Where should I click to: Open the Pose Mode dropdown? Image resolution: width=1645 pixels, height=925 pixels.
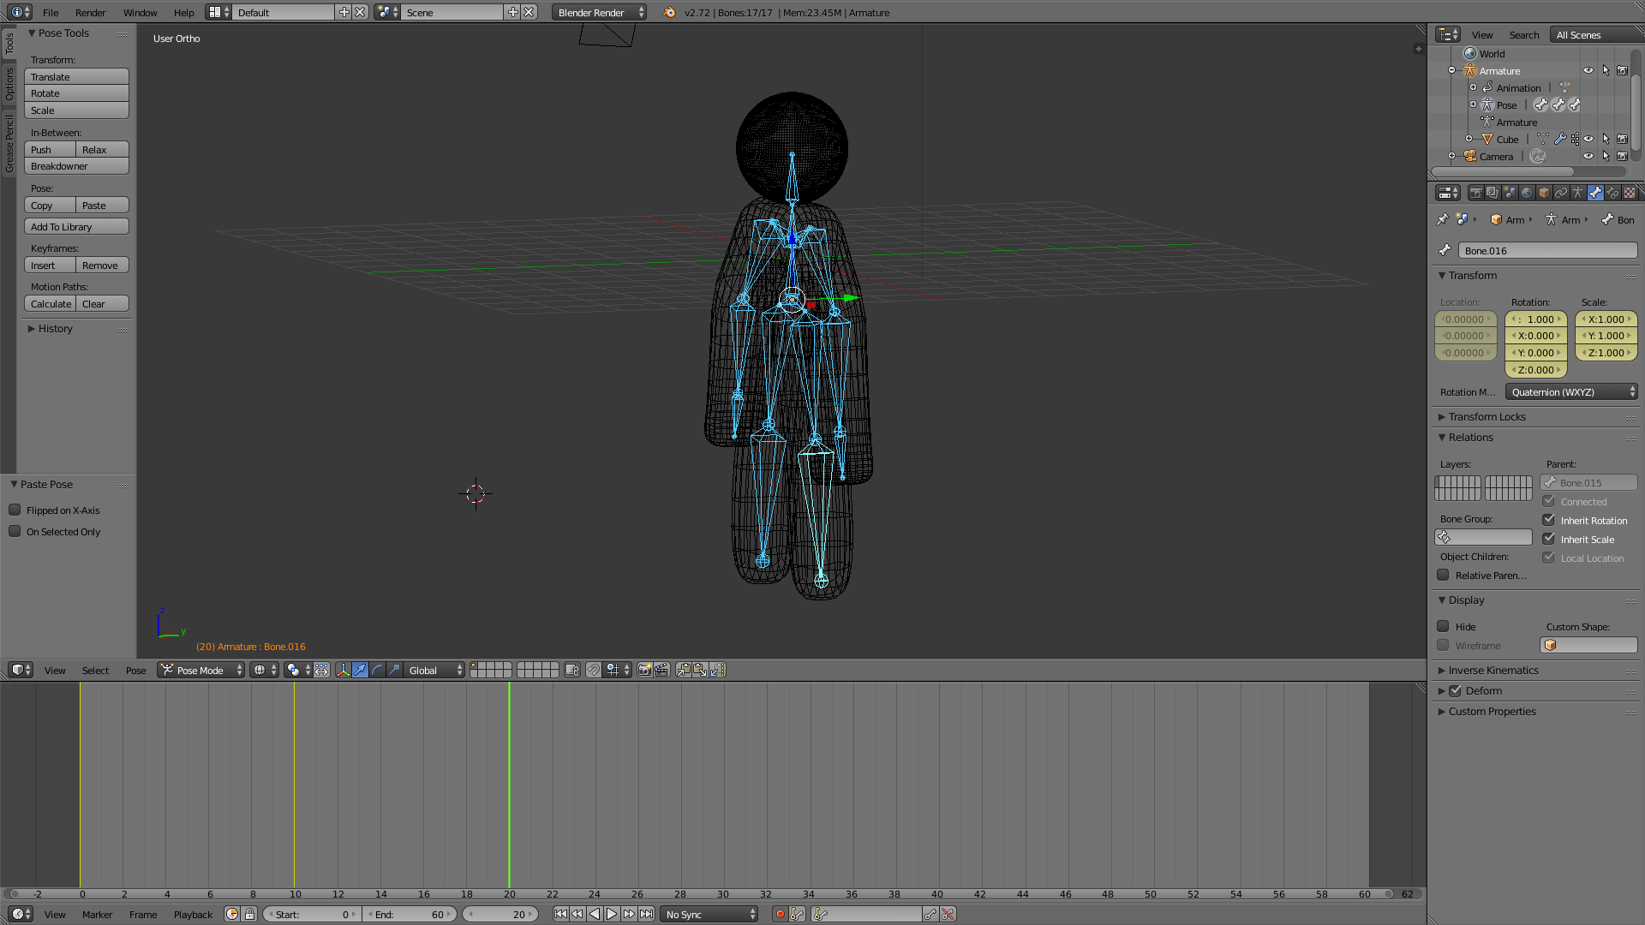pos(201,671)
